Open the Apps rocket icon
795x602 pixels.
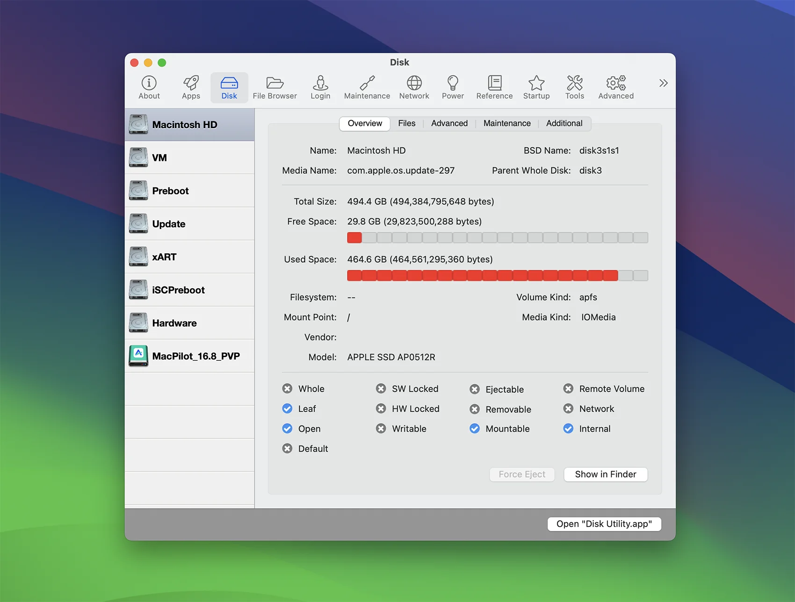(191, 87)
